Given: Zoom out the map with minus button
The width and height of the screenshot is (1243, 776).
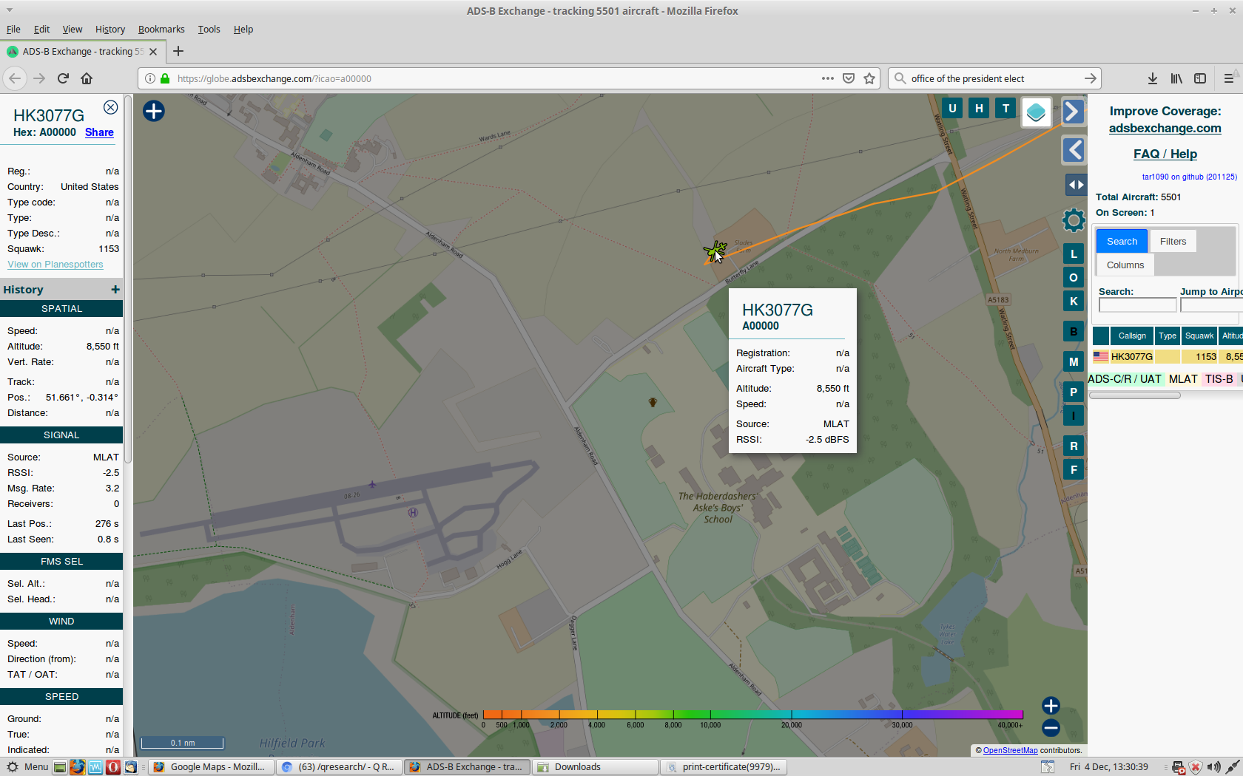Looking at the screenshot, I should click(x=1051, y=728).
